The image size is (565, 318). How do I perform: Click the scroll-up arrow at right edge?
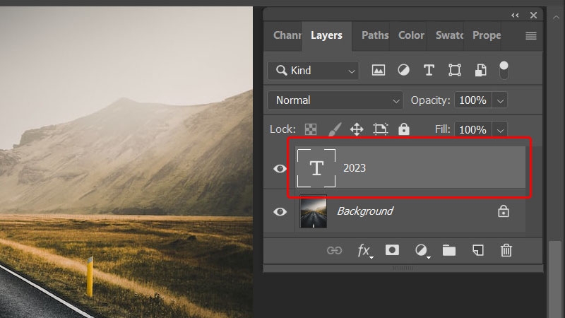click(556, 17)
